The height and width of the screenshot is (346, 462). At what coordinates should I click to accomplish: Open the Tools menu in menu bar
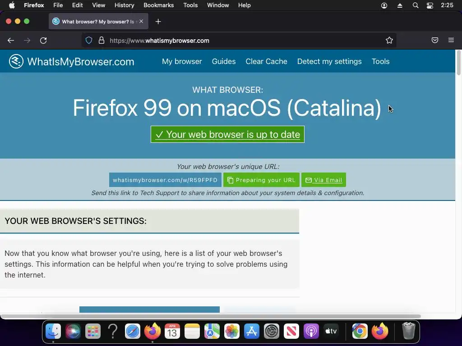point(190,5)
